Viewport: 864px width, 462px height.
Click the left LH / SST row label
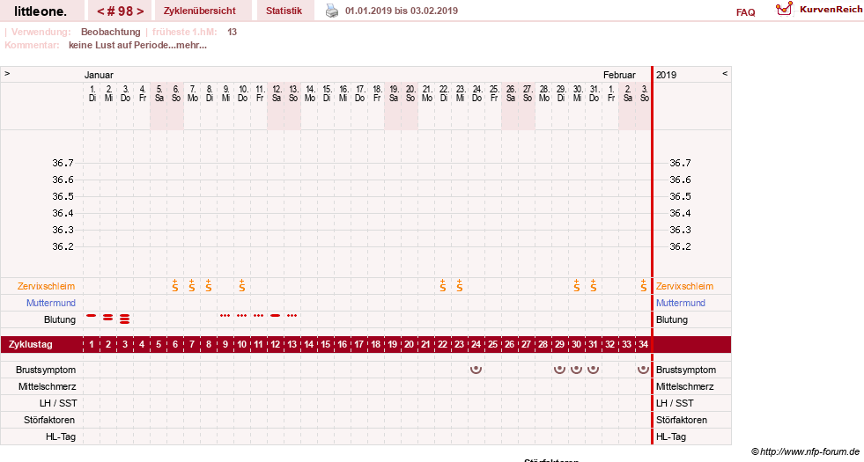point(58,403)
